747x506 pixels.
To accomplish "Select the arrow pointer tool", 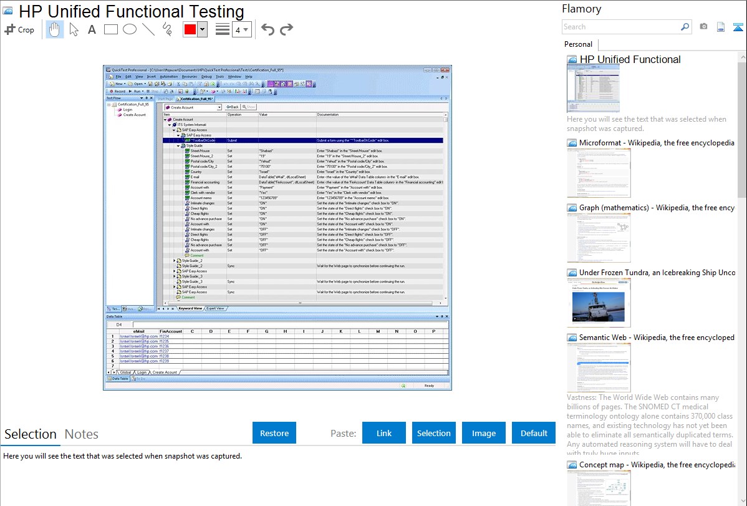I will (x=74, y=29).
